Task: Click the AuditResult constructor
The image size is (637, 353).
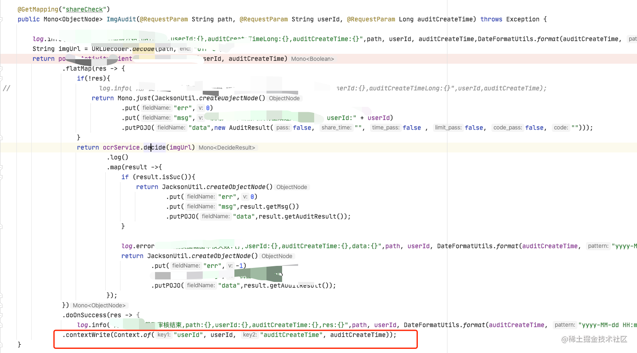Action: (249, 128)
